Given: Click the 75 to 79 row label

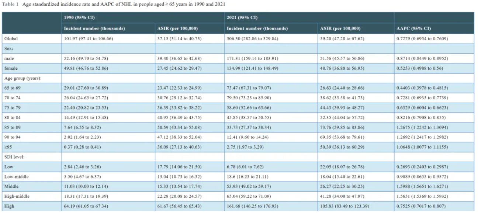Looking at the screenshot, I should pos(12,108).
